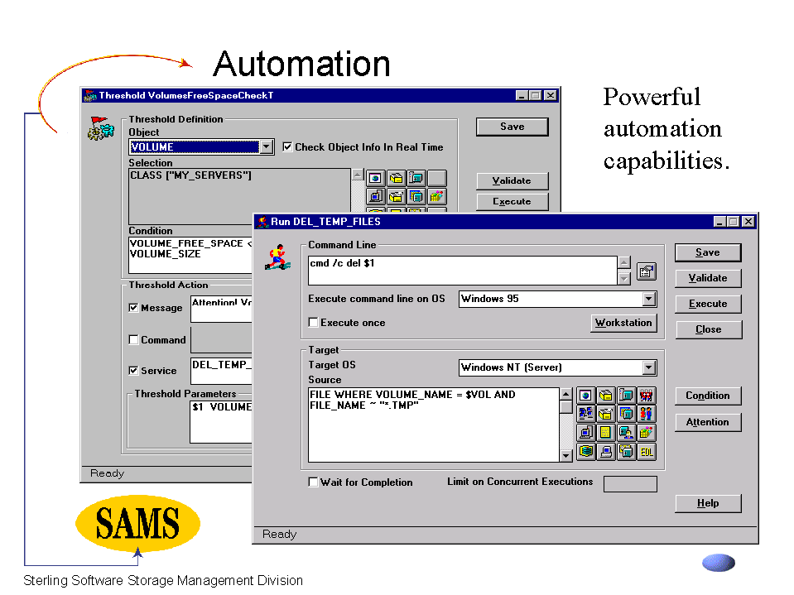Uncheck Check Object Info In Real Time
794x595 pixels.
[287, 147]
